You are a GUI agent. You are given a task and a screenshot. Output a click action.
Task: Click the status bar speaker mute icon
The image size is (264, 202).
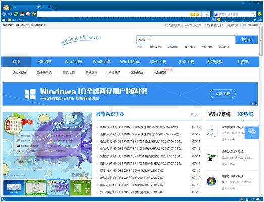coord(252,199)
